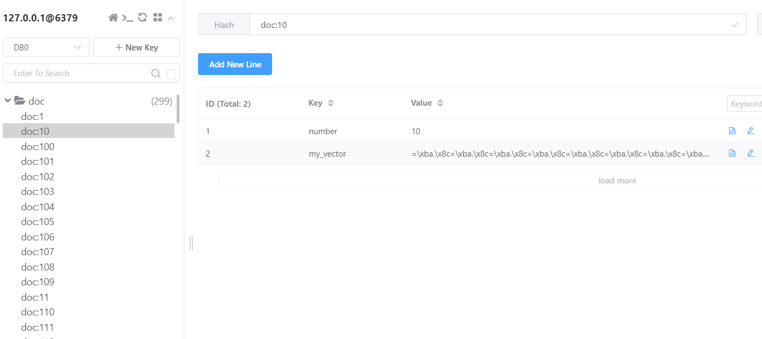Viewport: 762px width, 339px height.
Task: Open the server home dashboard icon
Action: [113, 17]
